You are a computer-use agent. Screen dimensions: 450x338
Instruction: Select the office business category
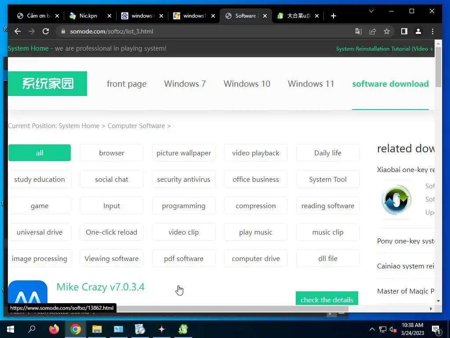point(256,179)
